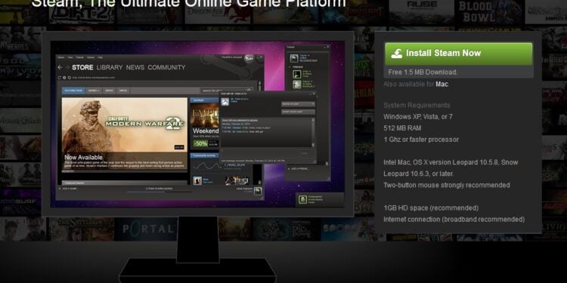This screenshot has height=283, width=567.
Task: Click the Featured Games header bar
Action: (x=125, y=183)
